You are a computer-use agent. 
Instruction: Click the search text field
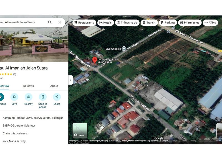[x=22, y=22]
